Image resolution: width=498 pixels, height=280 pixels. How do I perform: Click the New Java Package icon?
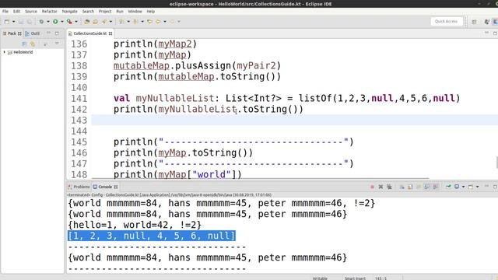click(x=86, y=22)
